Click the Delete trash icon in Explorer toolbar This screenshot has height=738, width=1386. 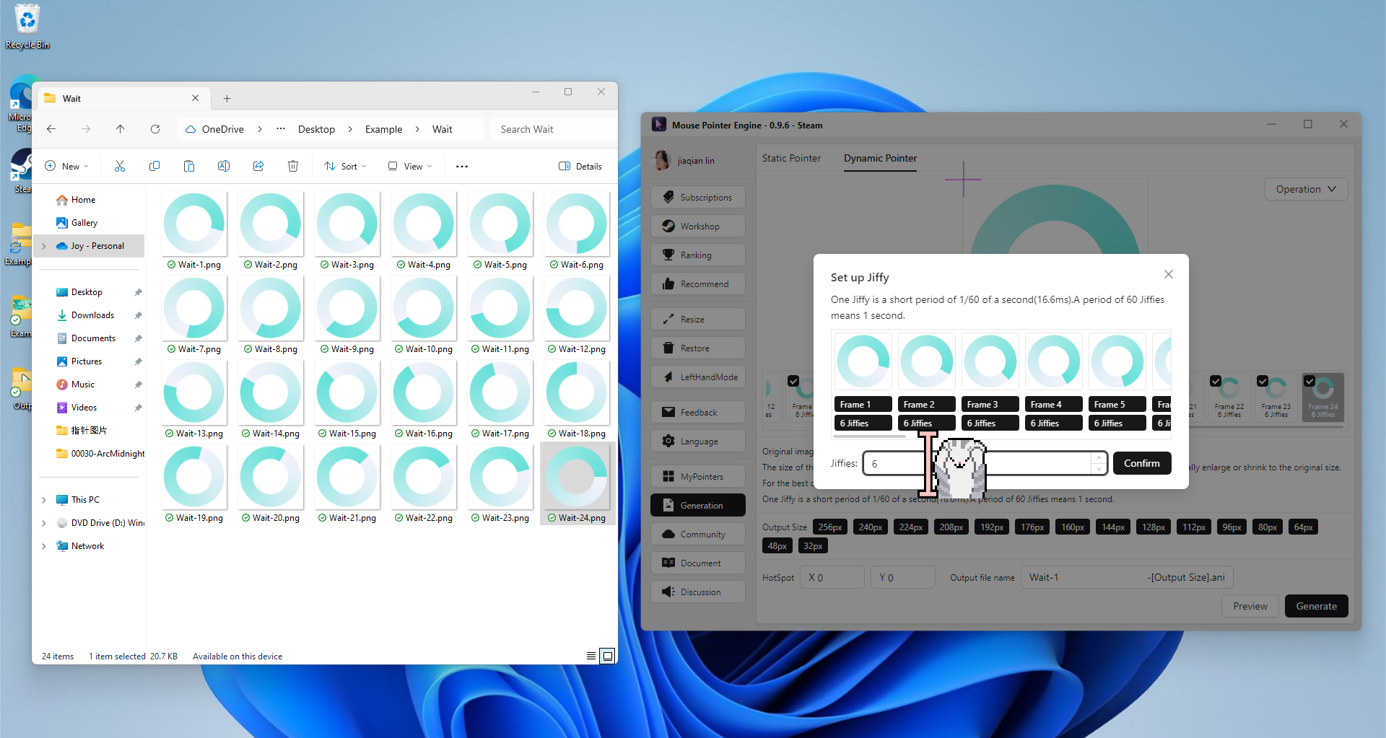tap(293, 167)
